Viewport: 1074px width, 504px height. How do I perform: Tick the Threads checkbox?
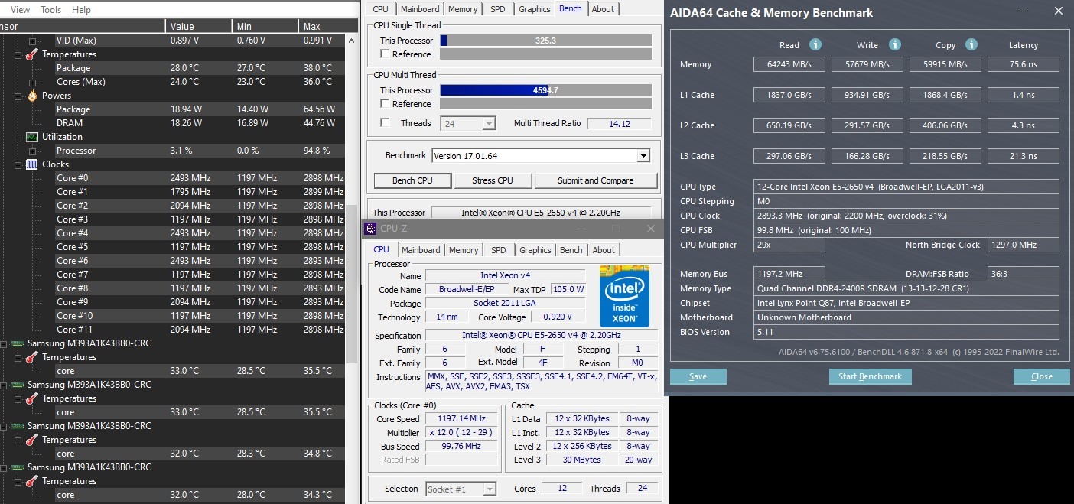click(x=385, y=123)
